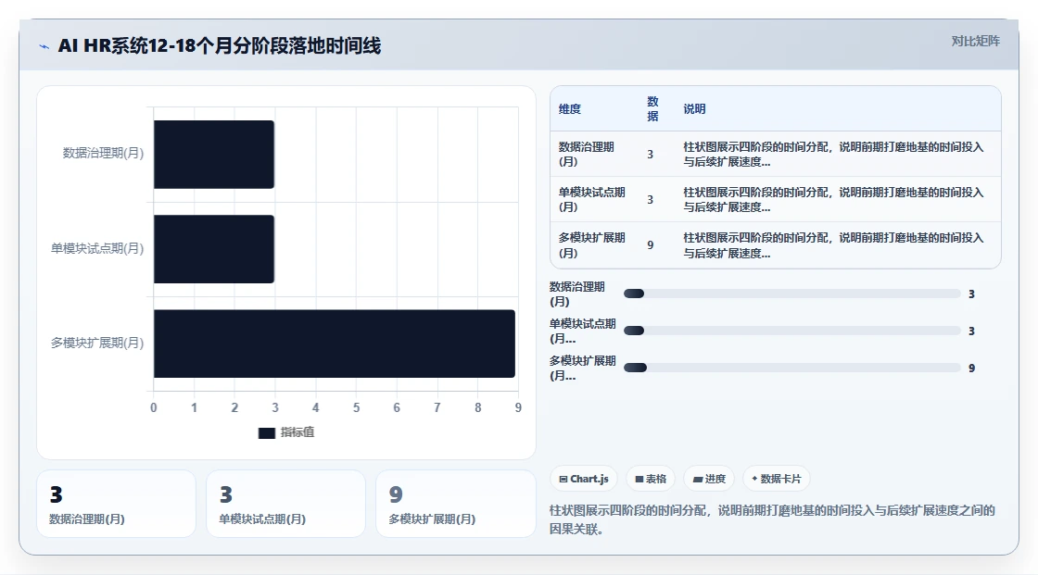Click the 数据卡片 tag
Screen dimensions: 1038x575
pyautogui.click(x=776, y=479)
